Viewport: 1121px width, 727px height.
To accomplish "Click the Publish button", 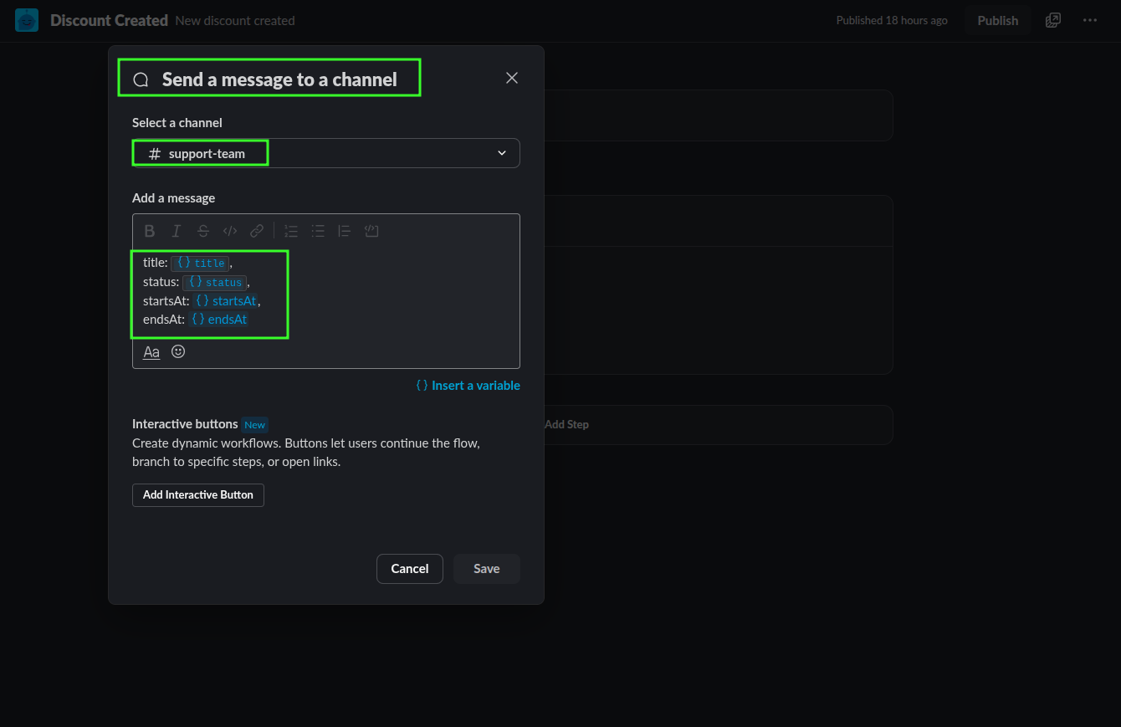I will pos(998,20).
